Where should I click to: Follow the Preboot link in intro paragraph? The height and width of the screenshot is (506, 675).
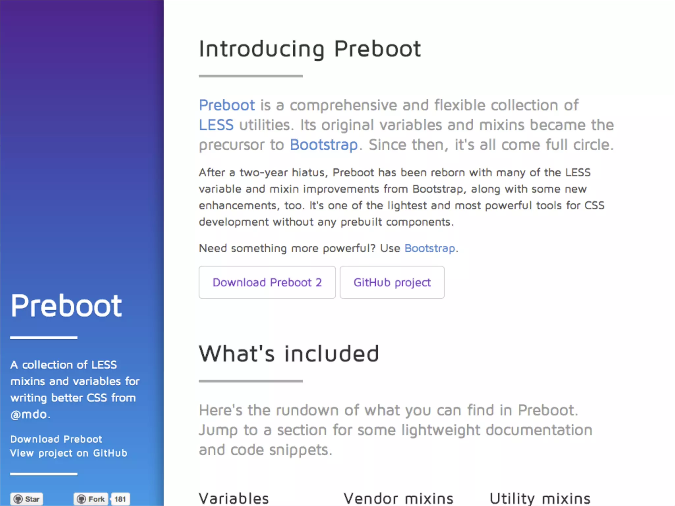[x=227, y=105]
